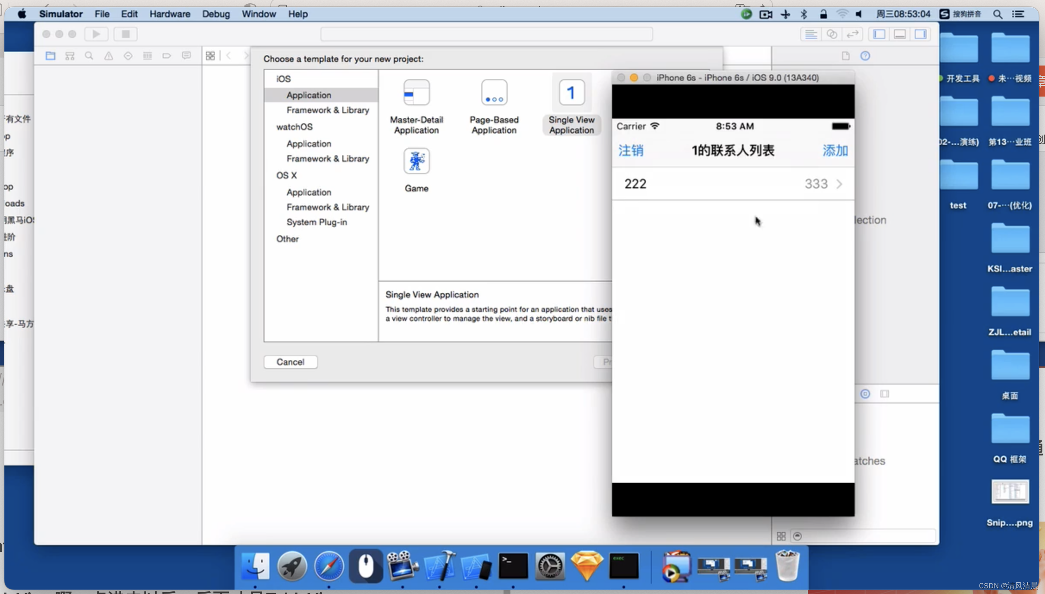
Task: Click the Xcode Run play button
Action: 96,34
